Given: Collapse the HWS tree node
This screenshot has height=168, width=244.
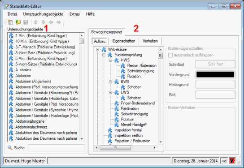Looking at the screenshot, I should (110, 60).
